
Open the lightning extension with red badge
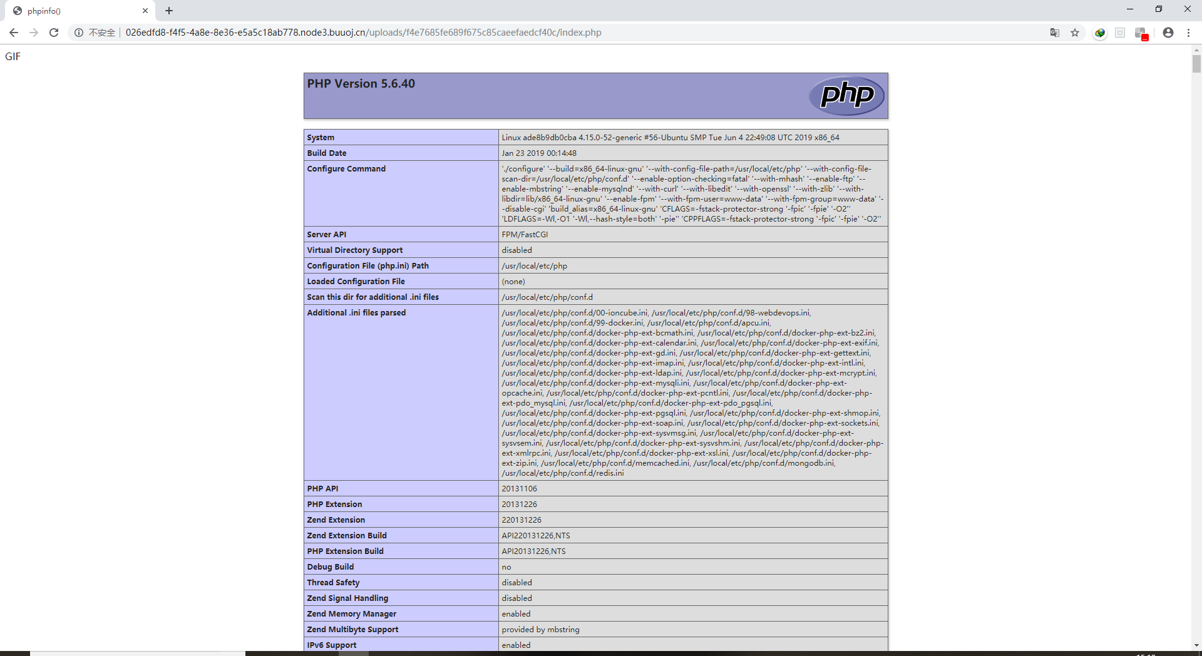click(1141, 33)
